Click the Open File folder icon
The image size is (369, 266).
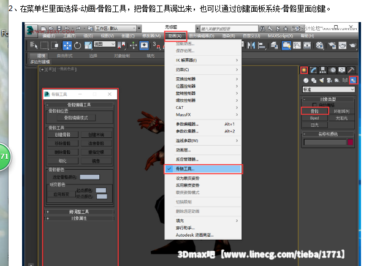coord(51,28)
